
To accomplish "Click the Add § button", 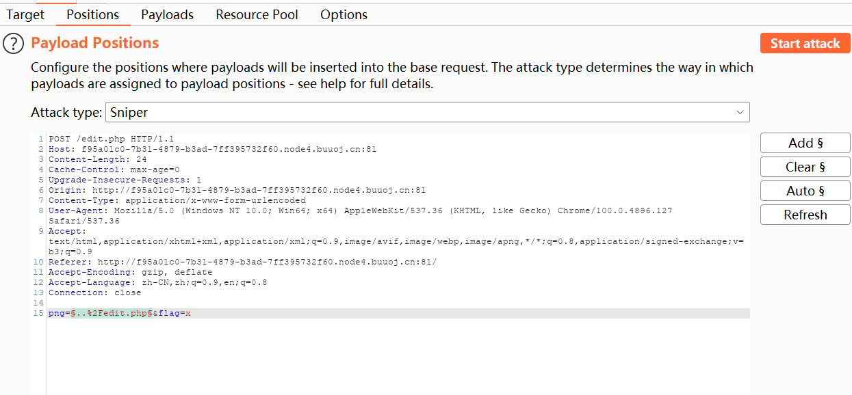I will click(805, 143).
